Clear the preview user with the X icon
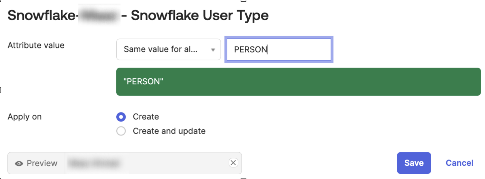The width and height of the screenshot is (485, 179). pos(233,163)
